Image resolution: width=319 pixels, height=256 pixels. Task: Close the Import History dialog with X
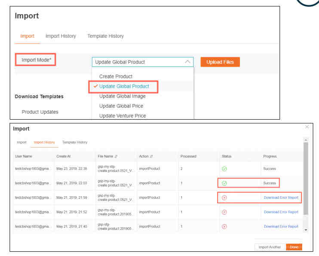point(307,127)
